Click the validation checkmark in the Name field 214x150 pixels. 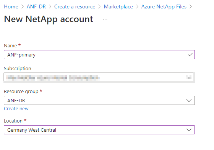190,55
